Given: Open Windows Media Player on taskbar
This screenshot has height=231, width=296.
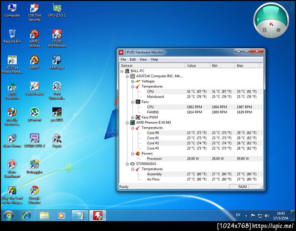Looking at the screenshot, I should click(x=61, y=215).
